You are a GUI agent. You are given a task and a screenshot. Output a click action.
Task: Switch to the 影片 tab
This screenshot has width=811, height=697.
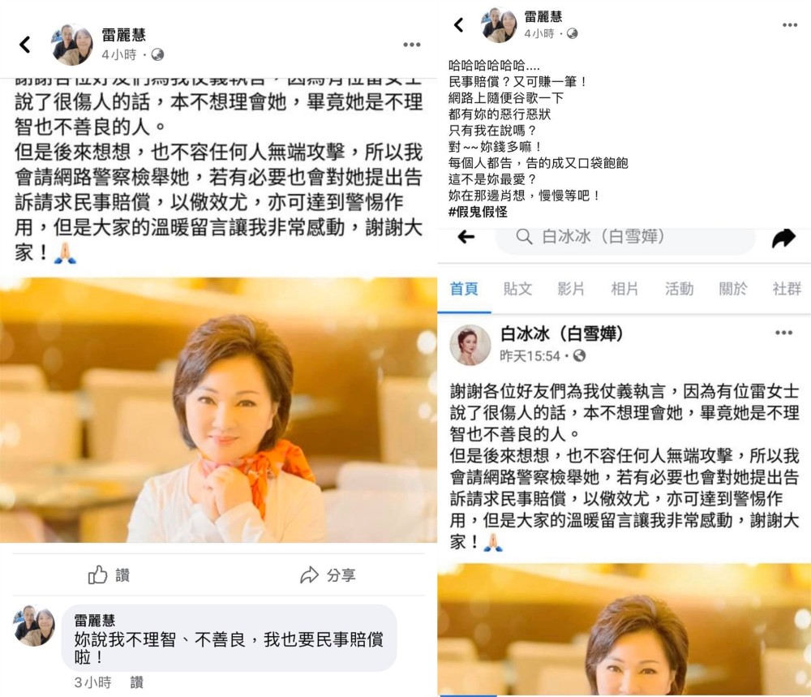572,289
